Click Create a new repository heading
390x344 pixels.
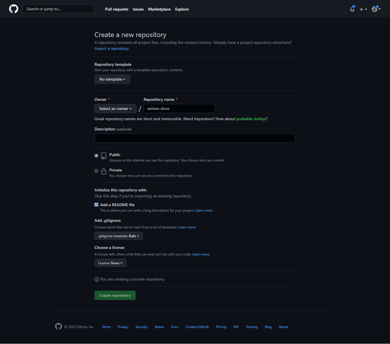(x=130, y=35)
